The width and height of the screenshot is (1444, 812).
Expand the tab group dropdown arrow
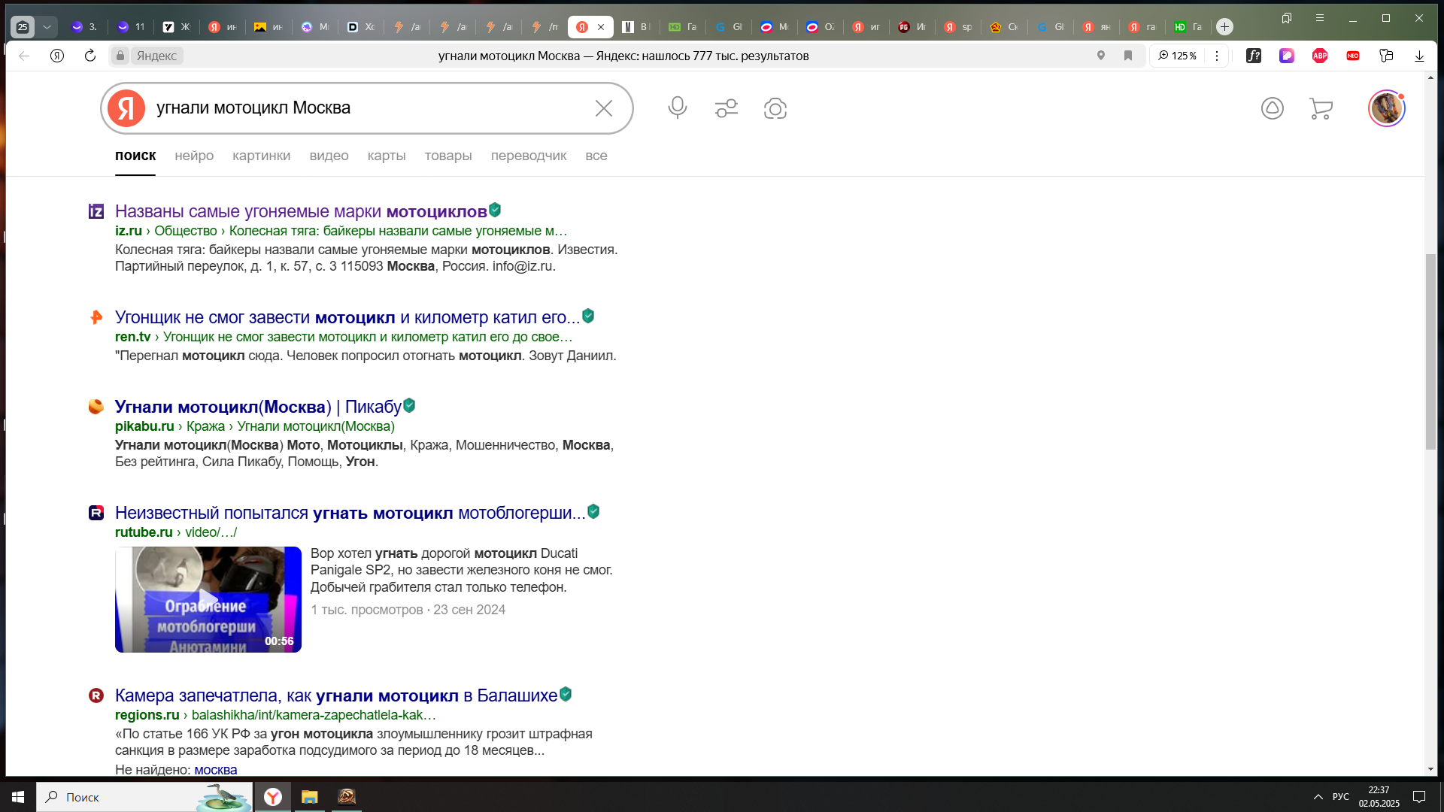(x=47, y=27)
